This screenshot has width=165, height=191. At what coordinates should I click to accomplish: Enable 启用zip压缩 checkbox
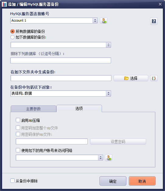18,120
